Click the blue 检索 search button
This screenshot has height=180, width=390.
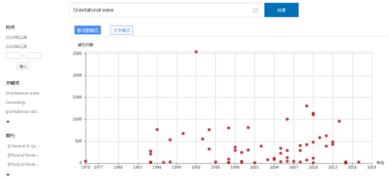[281, 10]
